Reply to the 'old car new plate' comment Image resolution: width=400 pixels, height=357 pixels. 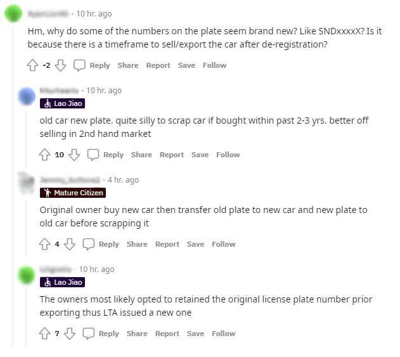105,155
